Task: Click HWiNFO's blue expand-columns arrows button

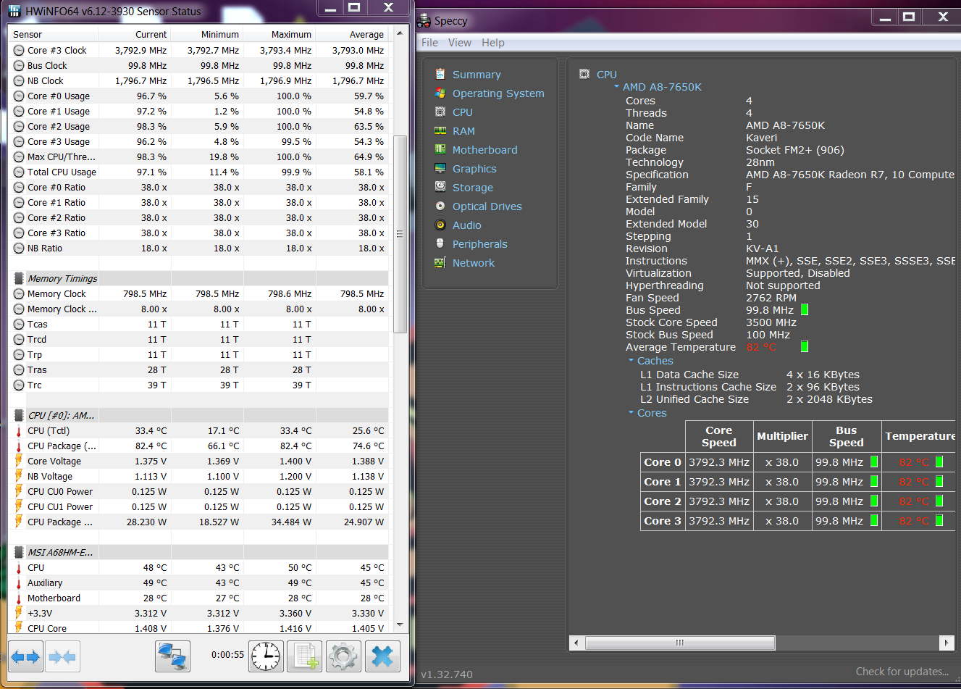Action: click(x=26, y=657)
